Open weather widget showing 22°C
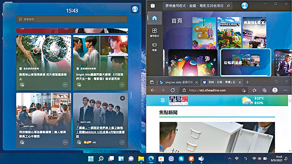Screen dimensions: 292x164 pyautogui.click(x=253, y=101)
